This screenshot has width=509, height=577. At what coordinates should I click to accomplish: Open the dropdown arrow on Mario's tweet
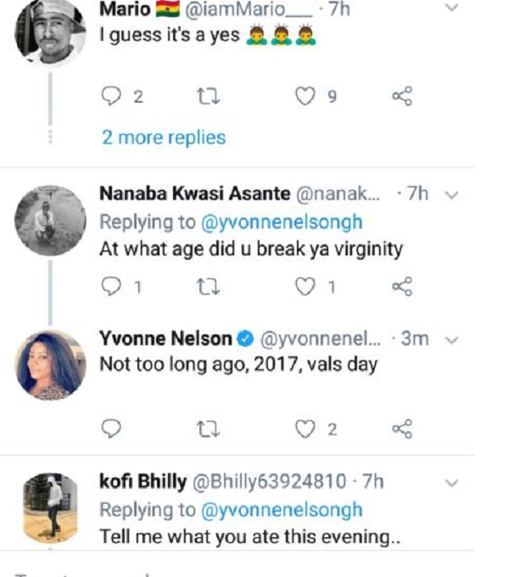(x=451, y=8)
